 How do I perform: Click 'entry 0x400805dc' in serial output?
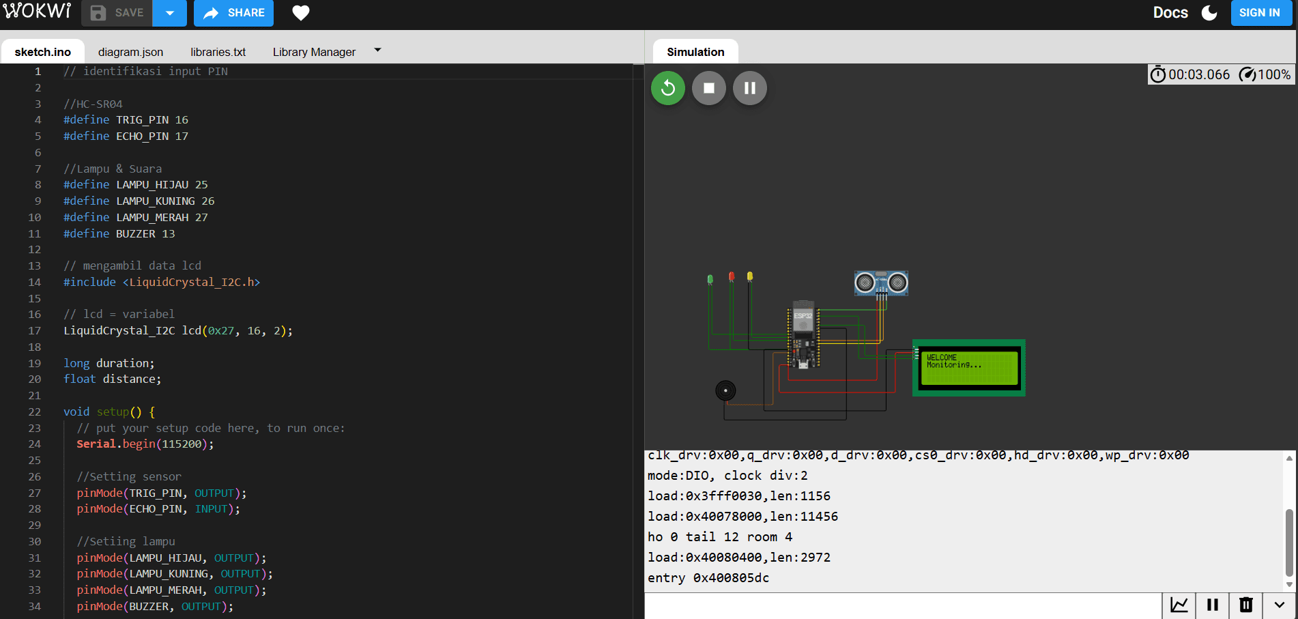[708, 578]
